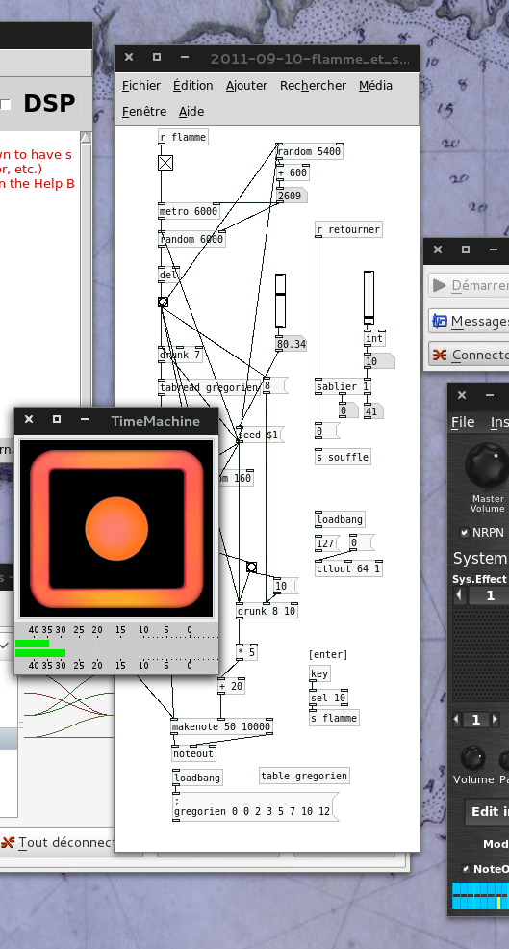
Task: Select the sel 10 object
Action: click(x=328, y=698)
